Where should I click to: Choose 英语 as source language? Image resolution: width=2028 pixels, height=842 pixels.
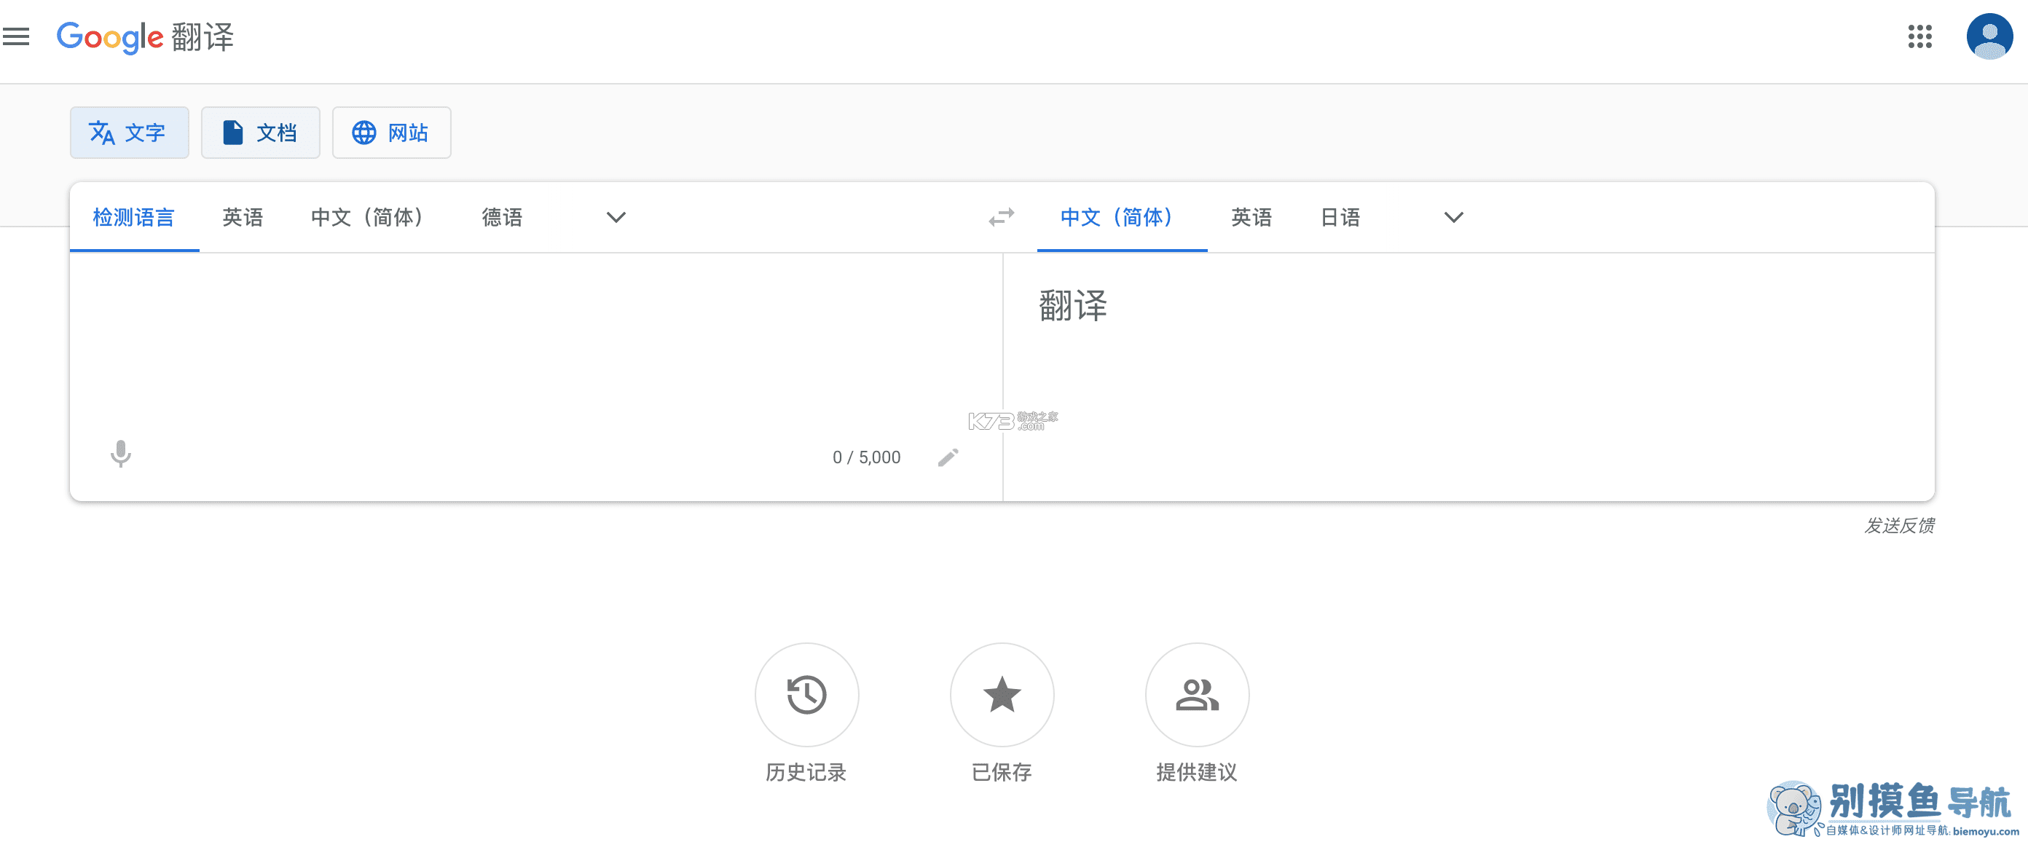tap(243, 217)
